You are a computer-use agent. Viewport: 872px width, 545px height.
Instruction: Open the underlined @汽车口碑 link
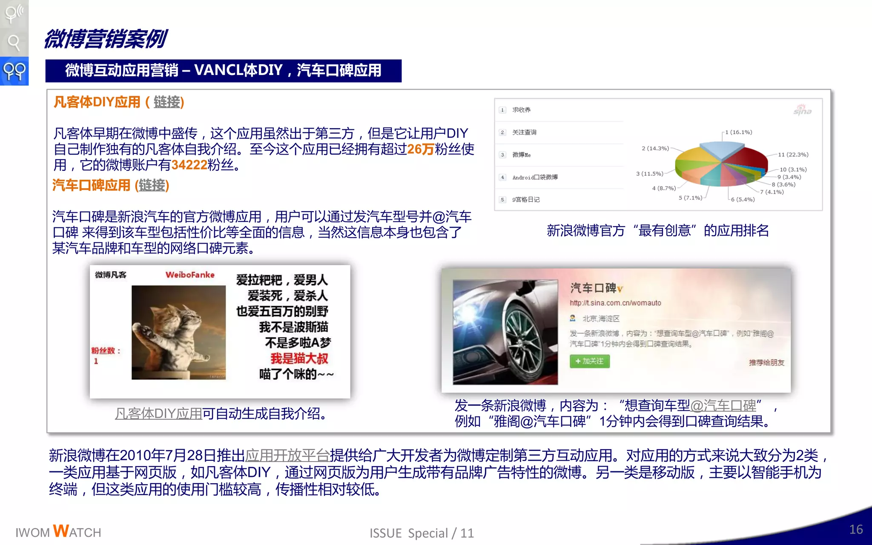(723, 405)
